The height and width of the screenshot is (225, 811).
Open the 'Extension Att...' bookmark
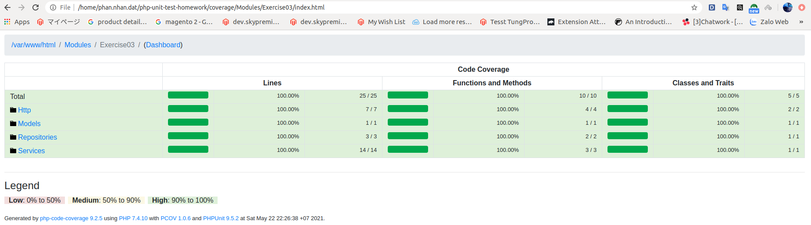[x=577, y=22]
